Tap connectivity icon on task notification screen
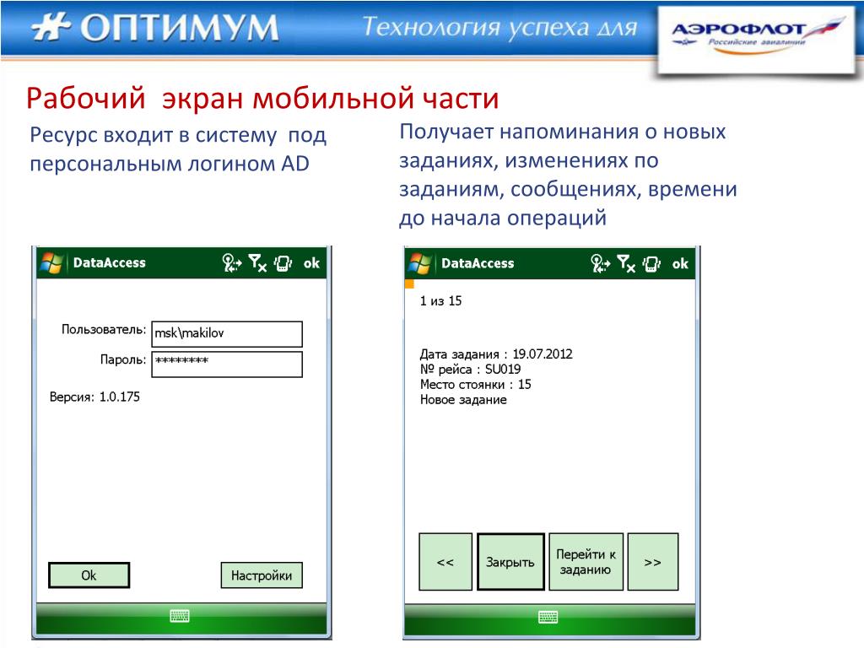The image size is (864, 648). tap(599, 263)
